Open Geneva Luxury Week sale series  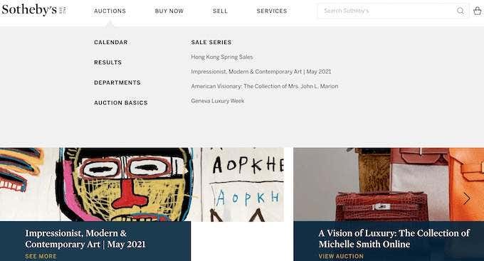tap(218, 101)
